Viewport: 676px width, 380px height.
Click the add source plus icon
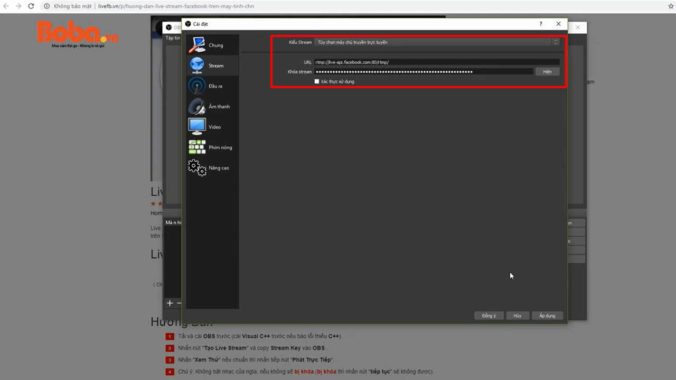[170, 303]
